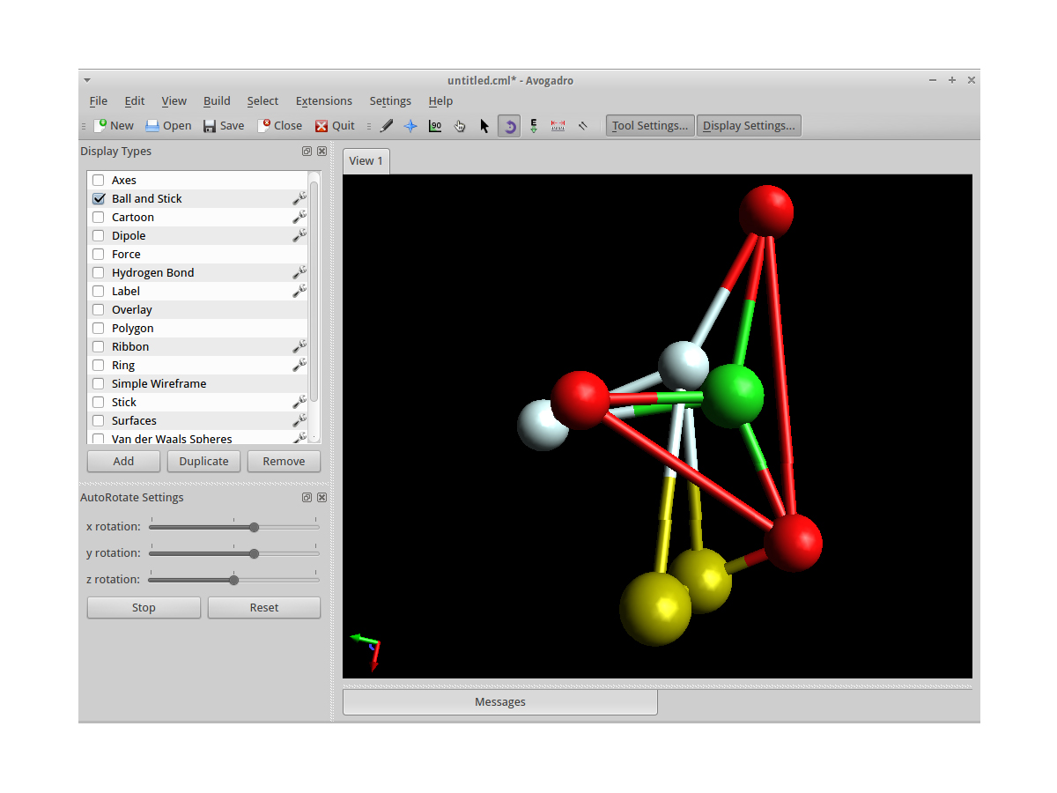Screen dimensions: 1057x793
Task: Float the Display Types panel
Action: pos(307,152)
